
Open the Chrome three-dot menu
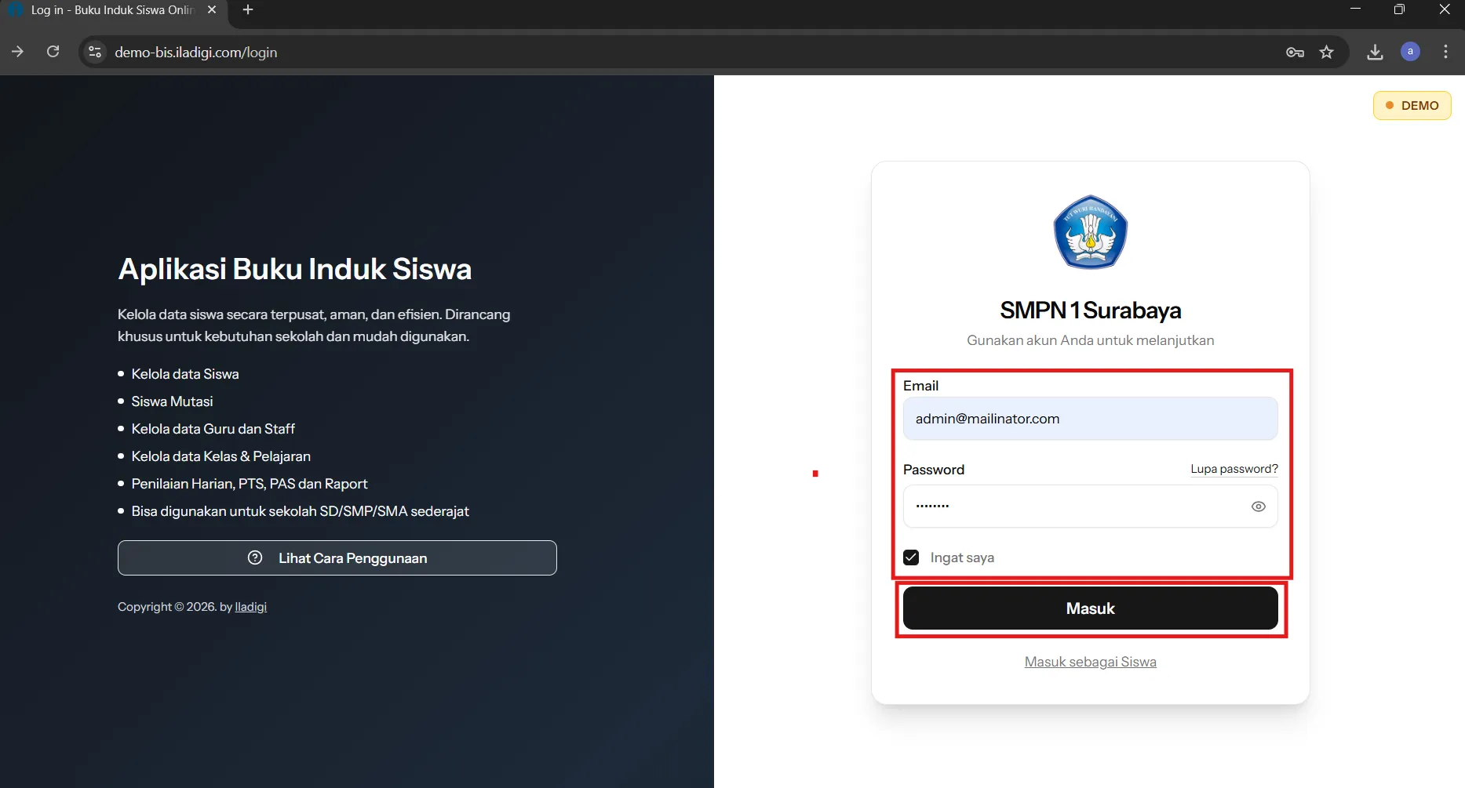click(x=1445, y=52)
